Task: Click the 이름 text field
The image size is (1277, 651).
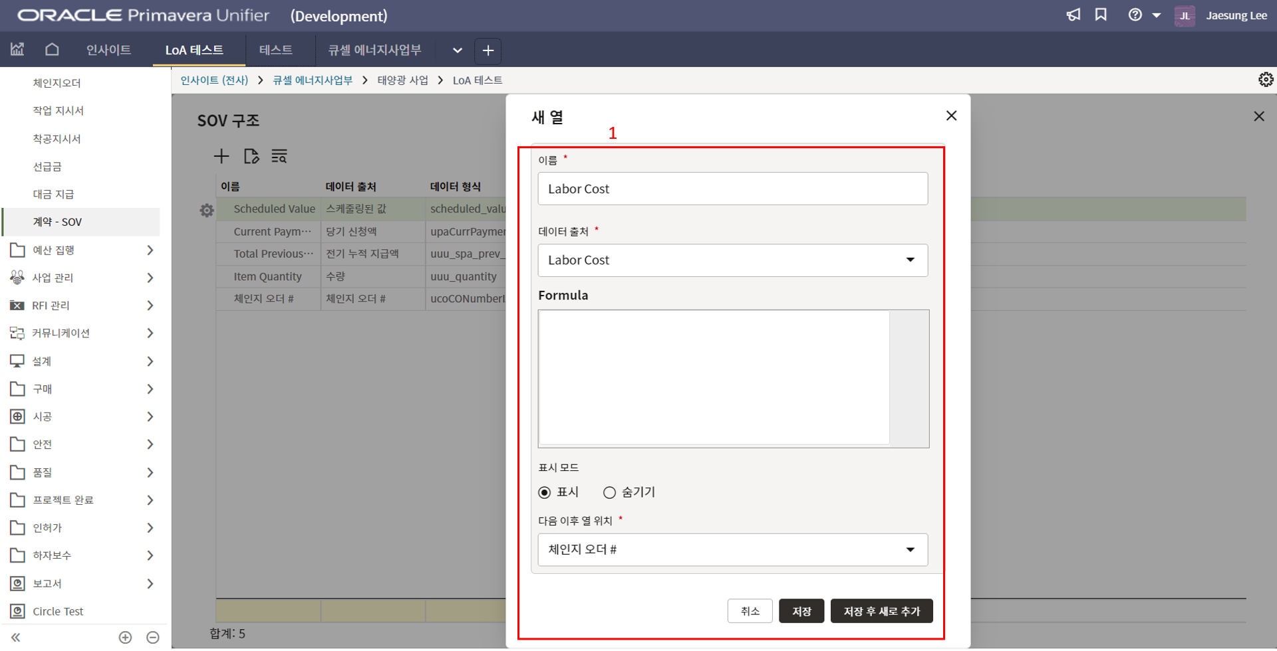Action: point(732,189)
